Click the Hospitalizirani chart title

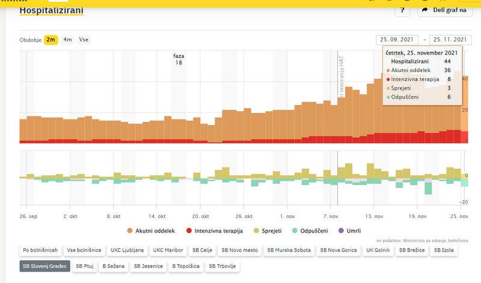tap(52, 11)
